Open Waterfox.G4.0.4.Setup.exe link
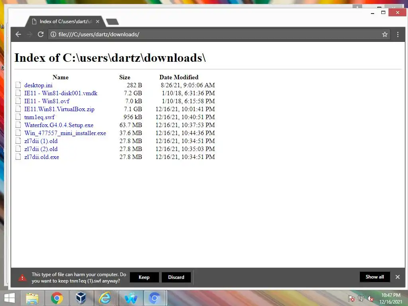Viewport: 408px width, 306px height. pyautogui.click(x=59, y=125)
